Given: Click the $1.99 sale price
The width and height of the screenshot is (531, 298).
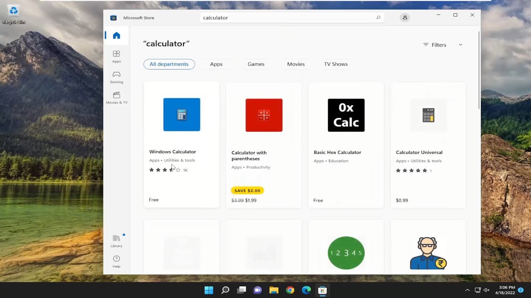Looking at the screenshot, I should 251,200.
